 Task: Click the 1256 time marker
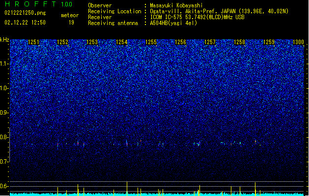[x=180, y=42]
